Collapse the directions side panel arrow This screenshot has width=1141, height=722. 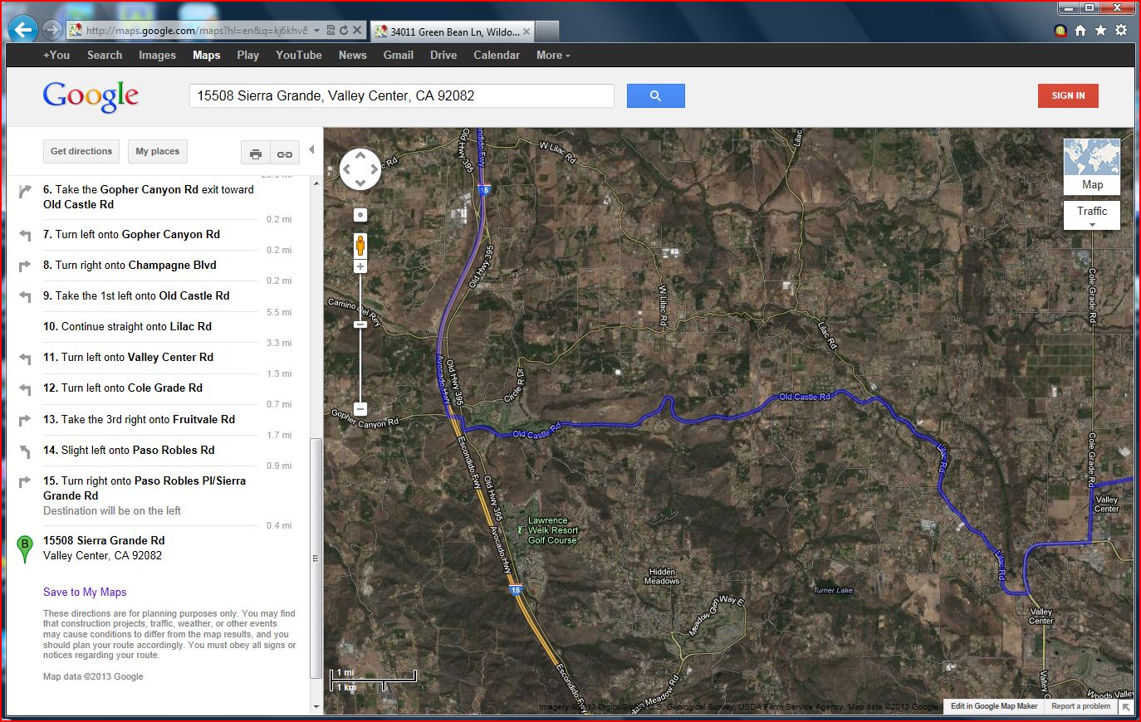(x=311, y=150)
